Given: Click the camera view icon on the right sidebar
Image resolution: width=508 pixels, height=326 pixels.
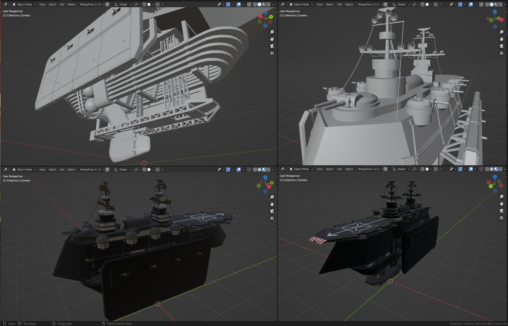Looking at the screenshot, I should click(271, 46).
